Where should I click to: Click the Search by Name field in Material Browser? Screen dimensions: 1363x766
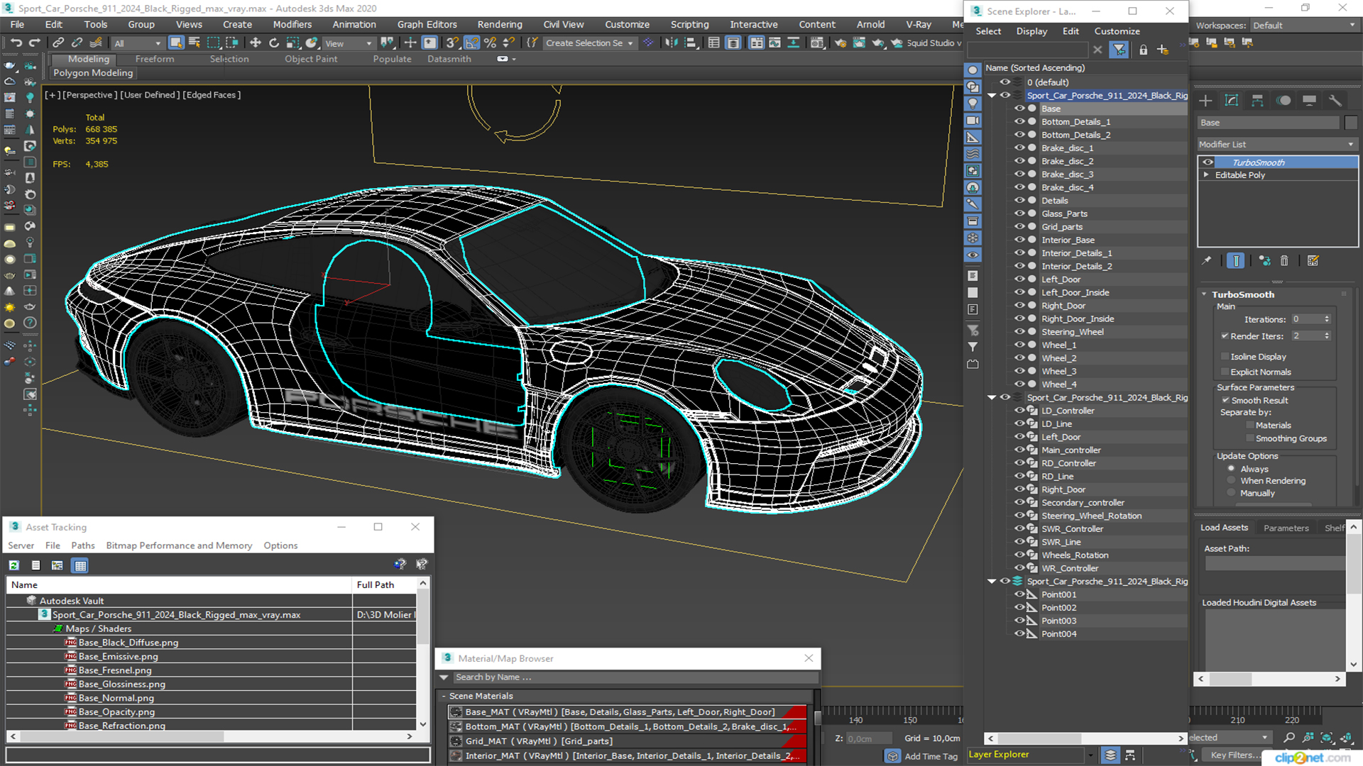click(635, 677)
